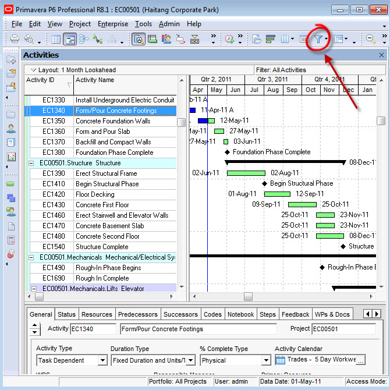Click next activity stepper down arrow

coord(34,332)
